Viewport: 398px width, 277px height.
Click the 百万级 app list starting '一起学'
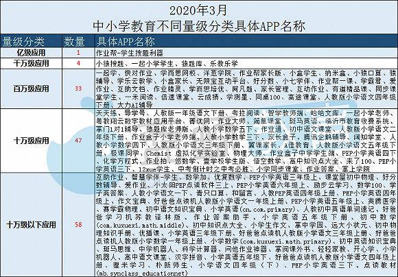click(x=246, y=88)
